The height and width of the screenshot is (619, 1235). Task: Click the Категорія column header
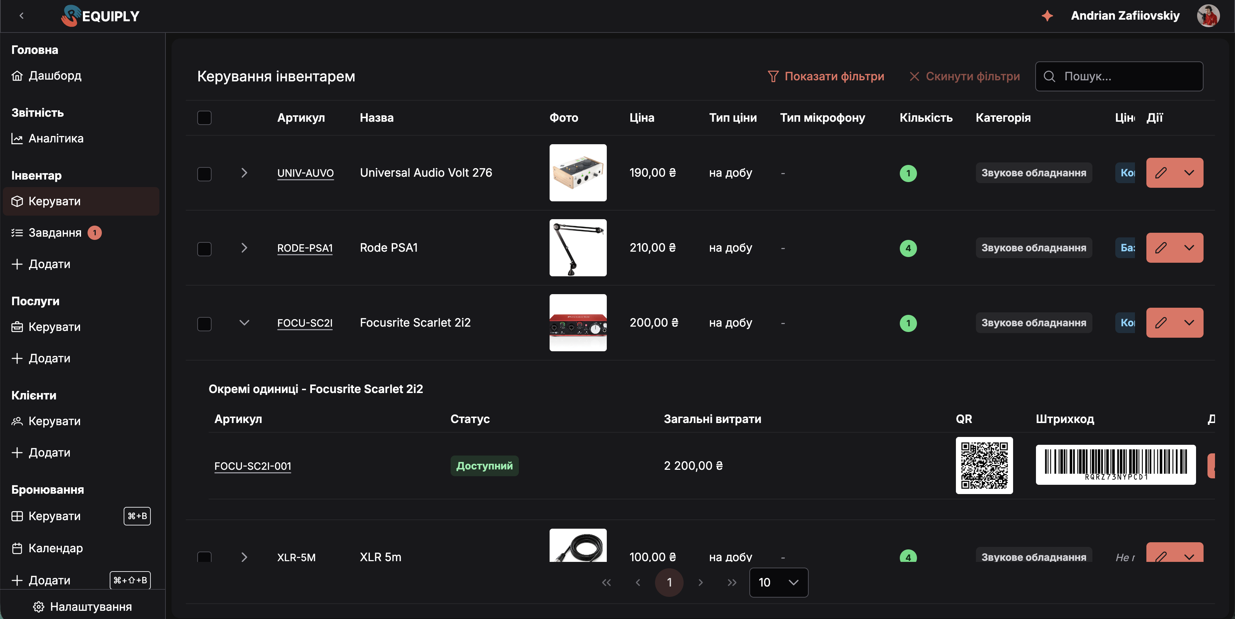tap(1003, 118)
